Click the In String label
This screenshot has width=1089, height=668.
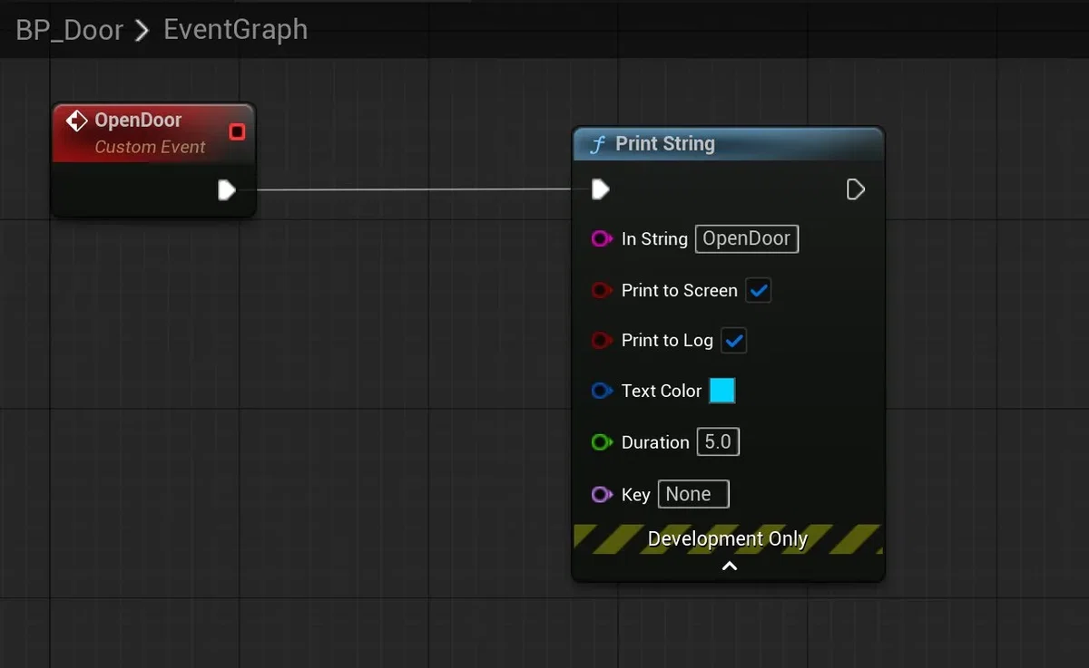pyautogui.click(x=654, y=239)
